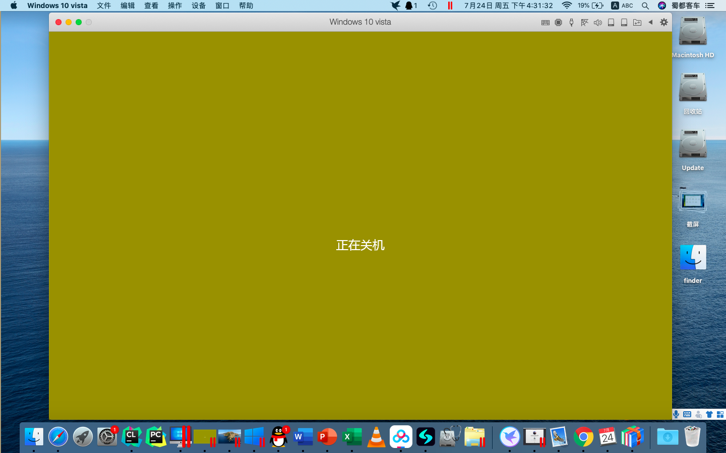
Task: Mute VM audio with the speaker icon
Action: [598, 22]
